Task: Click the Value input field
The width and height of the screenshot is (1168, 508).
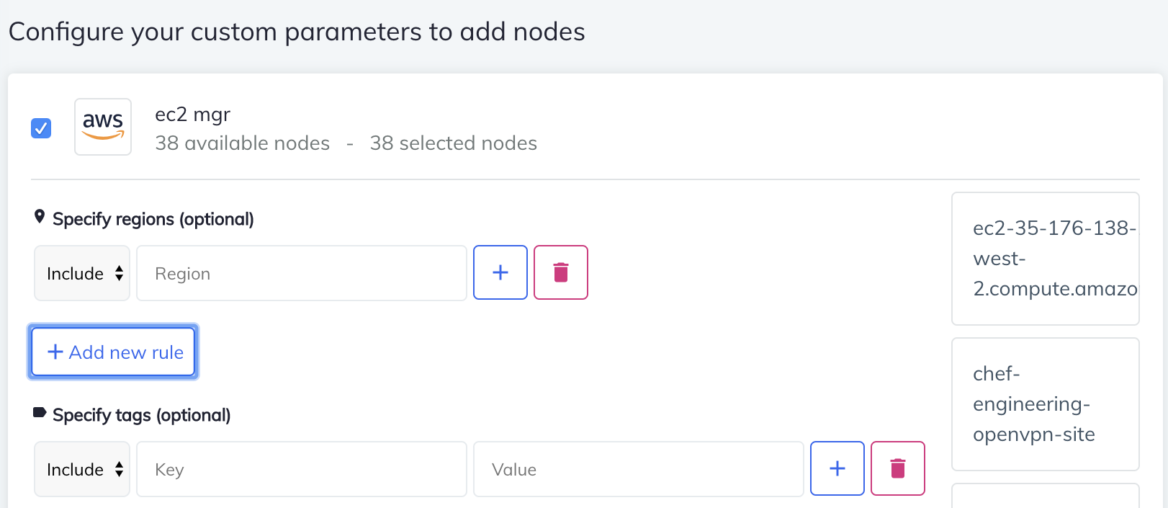Action: tap(638, 469)
